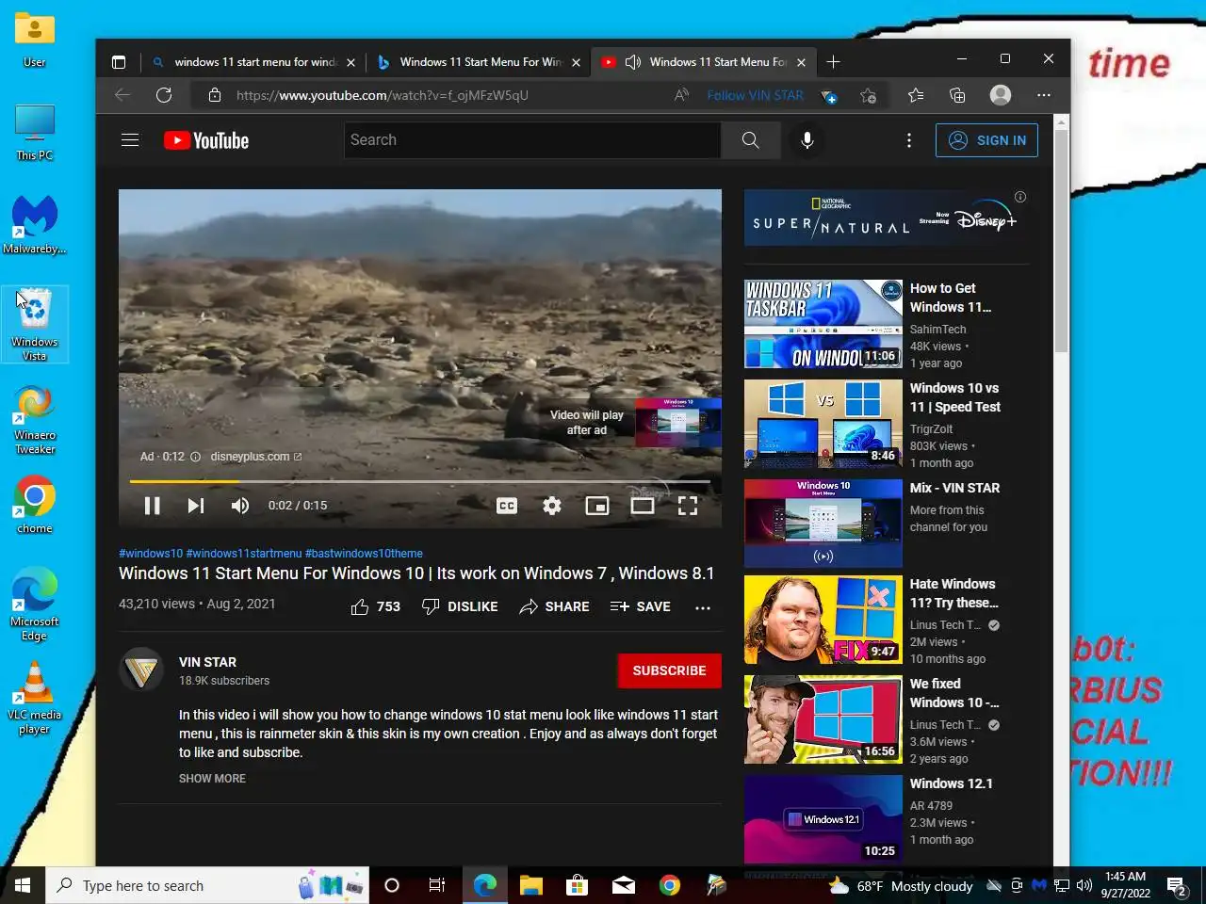Click page vertical scrollbar

pyautogui.click(x=1061, y=240)
